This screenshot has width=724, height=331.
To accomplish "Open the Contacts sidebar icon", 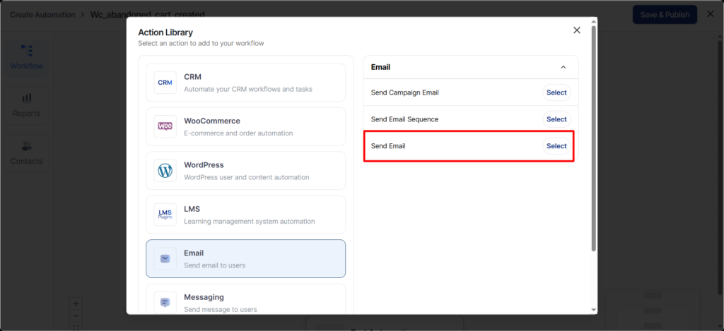I will tap(27, 146).
